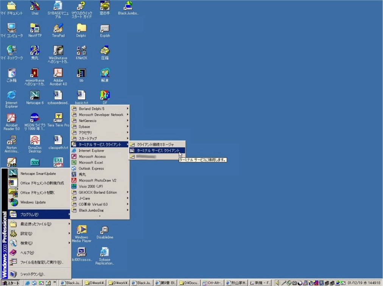The width and height of the screenshot is (383, 286).
Task: Open the Delphi folder on the desktop
Action: click(x=81, y=30)
